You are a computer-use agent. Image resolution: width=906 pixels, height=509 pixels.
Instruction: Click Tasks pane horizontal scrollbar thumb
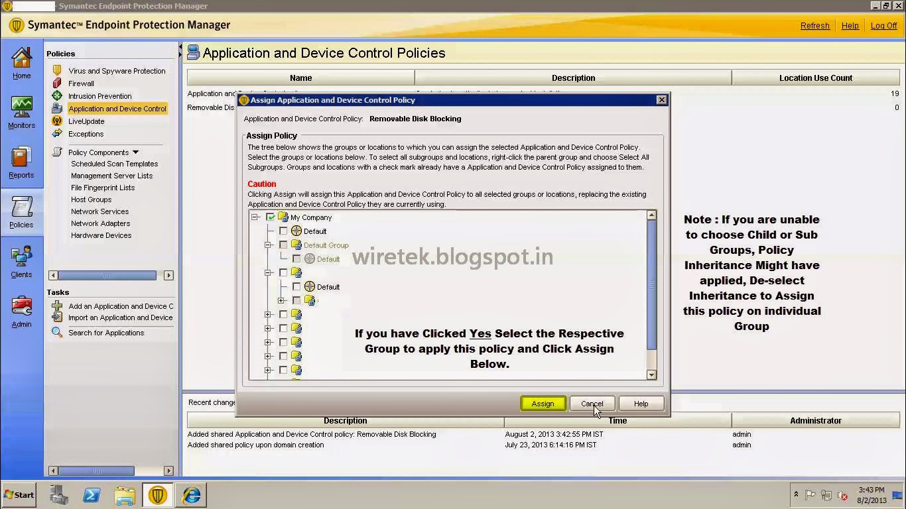97,471
